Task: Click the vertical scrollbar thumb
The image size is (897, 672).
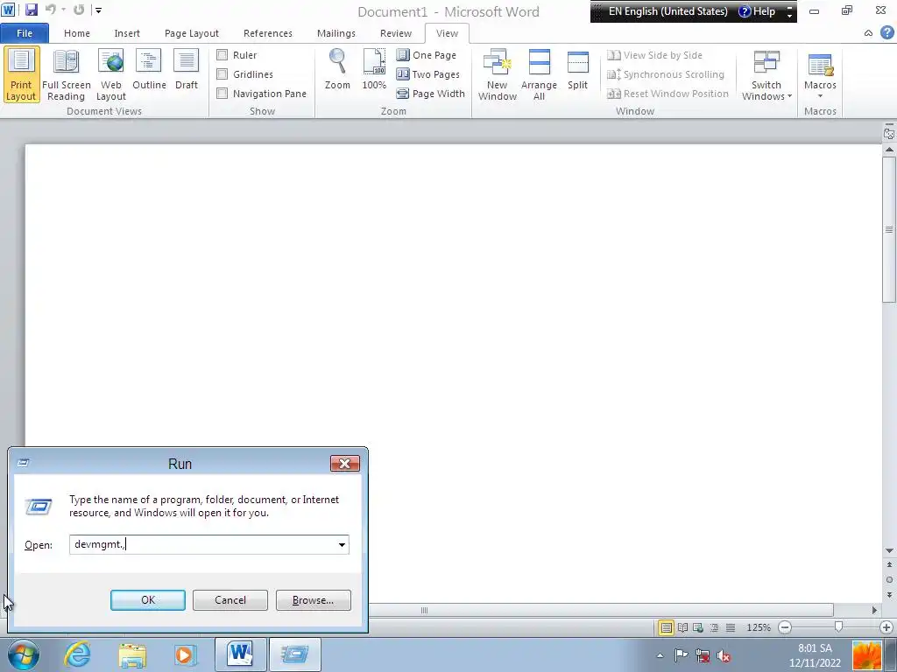Action: [889, 228]
